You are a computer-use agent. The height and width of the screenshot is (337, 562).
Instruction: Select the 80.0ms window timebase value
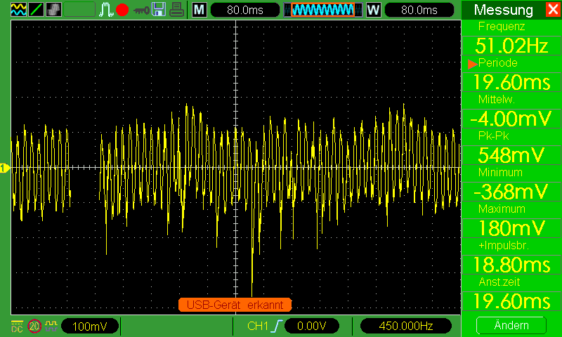tap(419, 10)
